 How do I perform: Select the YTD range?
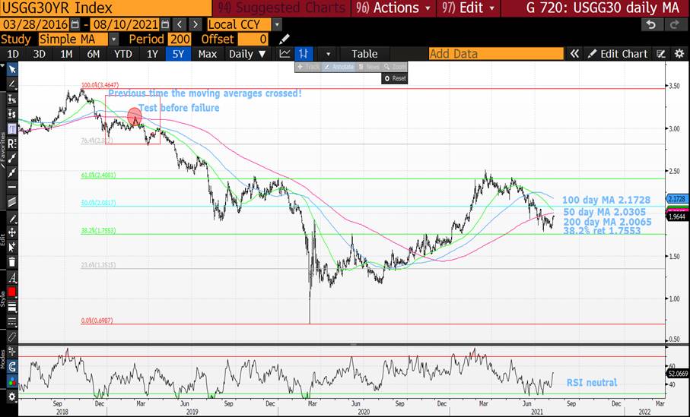coord(122,54)
